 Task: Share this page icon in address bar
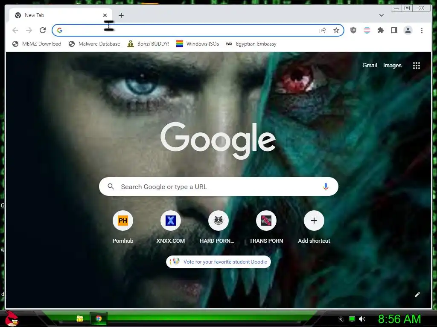(323, 30)
